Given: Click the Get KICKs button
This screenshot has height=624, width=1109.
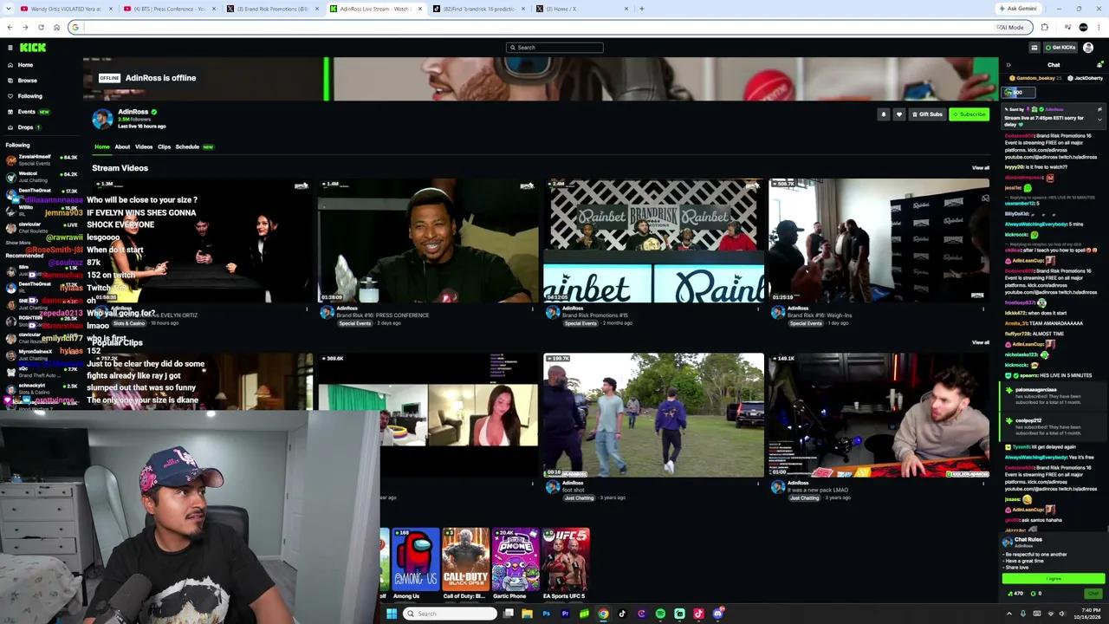Looking at the screenshot, I should coord(1060,48).
